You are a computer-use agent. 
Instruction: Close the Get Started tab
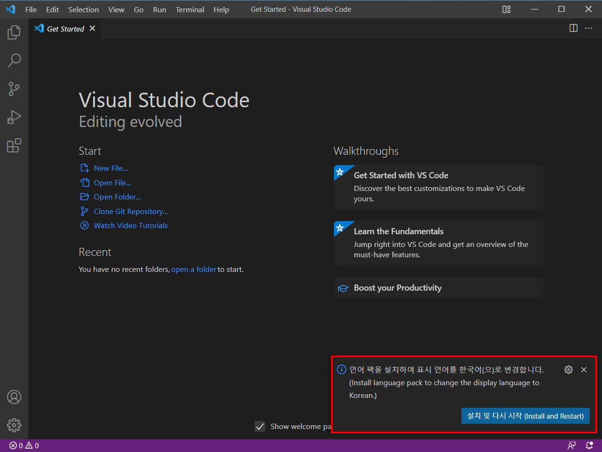92,29
